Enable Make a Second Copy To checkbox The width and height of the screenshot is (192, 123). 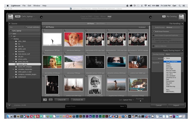[153, 39]
